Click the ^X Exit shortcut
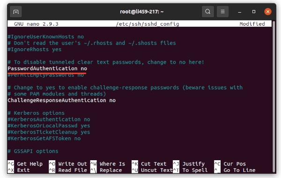This screenshot has height=178, width=281. tap(19, 170)
